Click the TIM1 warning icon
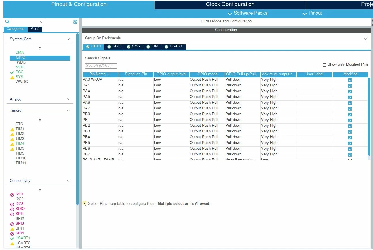The height and width of the screenshot is (250, 373). point(12,129)
